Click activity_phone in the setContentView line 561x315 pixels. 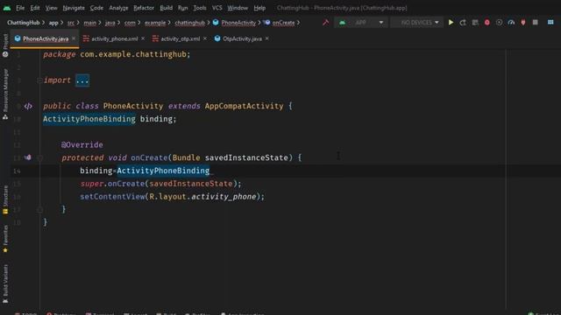(x=224, y=197)
